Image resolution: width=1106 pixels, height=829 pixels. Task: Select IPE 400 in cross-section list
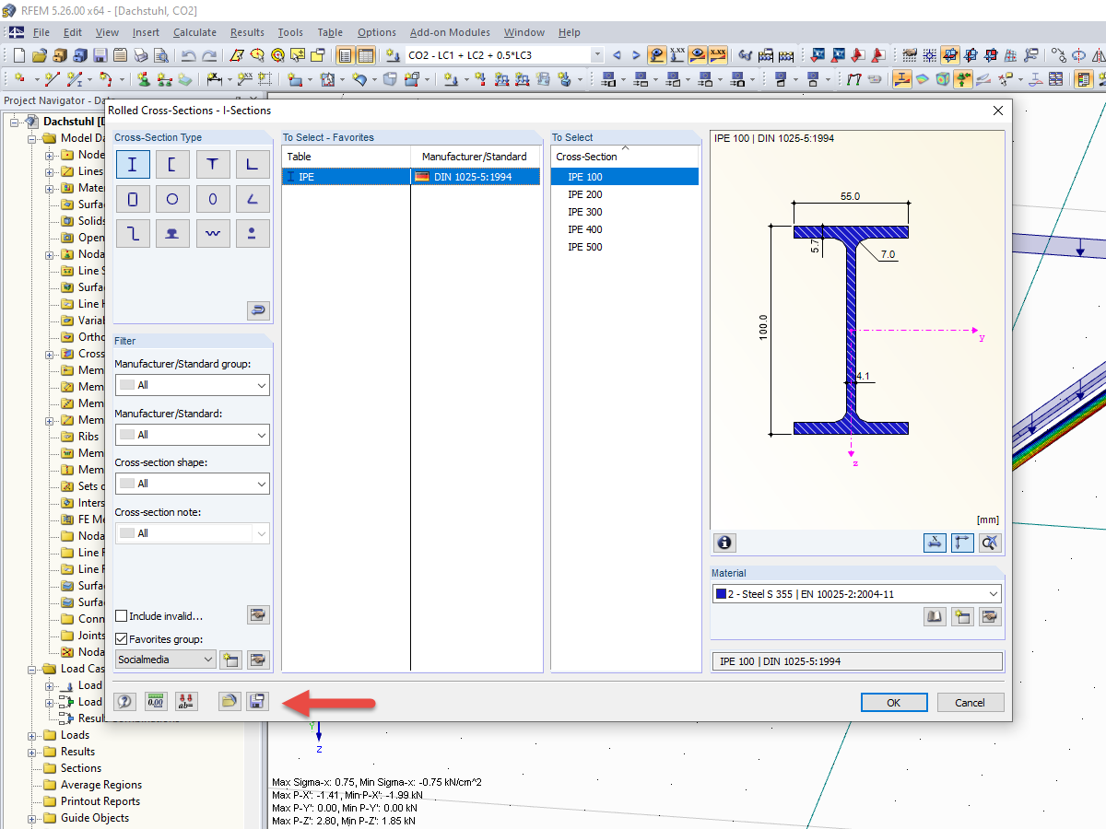[624, 229]
